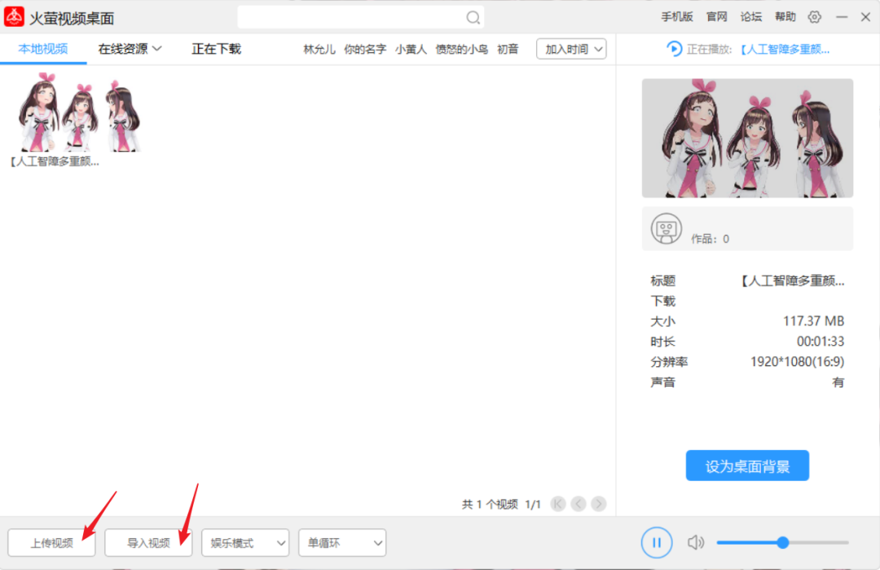Image resolution: width=880 pixels, height=570 pixels.
Task: Pause playback with the pause button
Action: click(x=657, y=542)
